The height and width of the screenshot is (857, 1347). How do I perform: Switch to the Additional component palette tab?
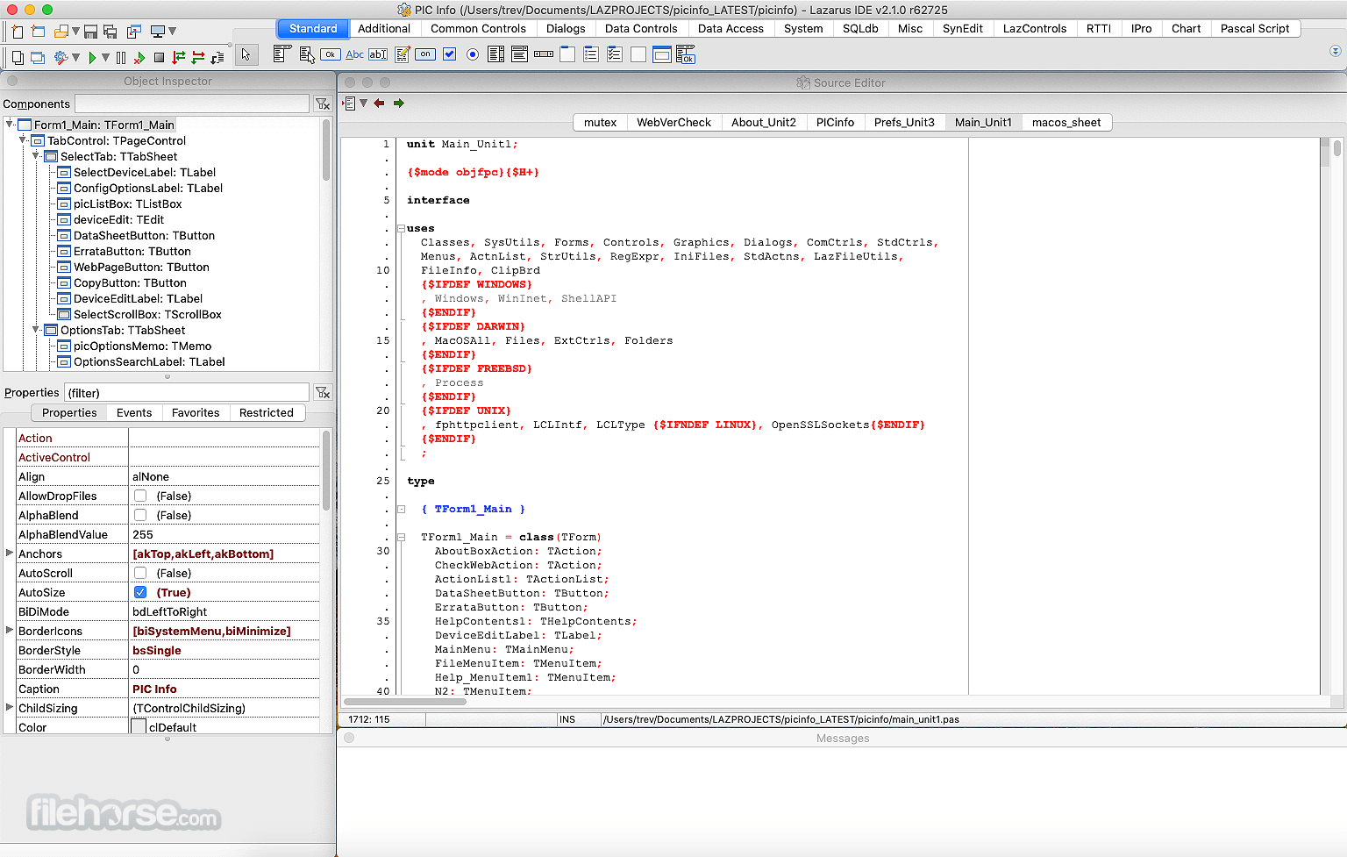[384, 28]
